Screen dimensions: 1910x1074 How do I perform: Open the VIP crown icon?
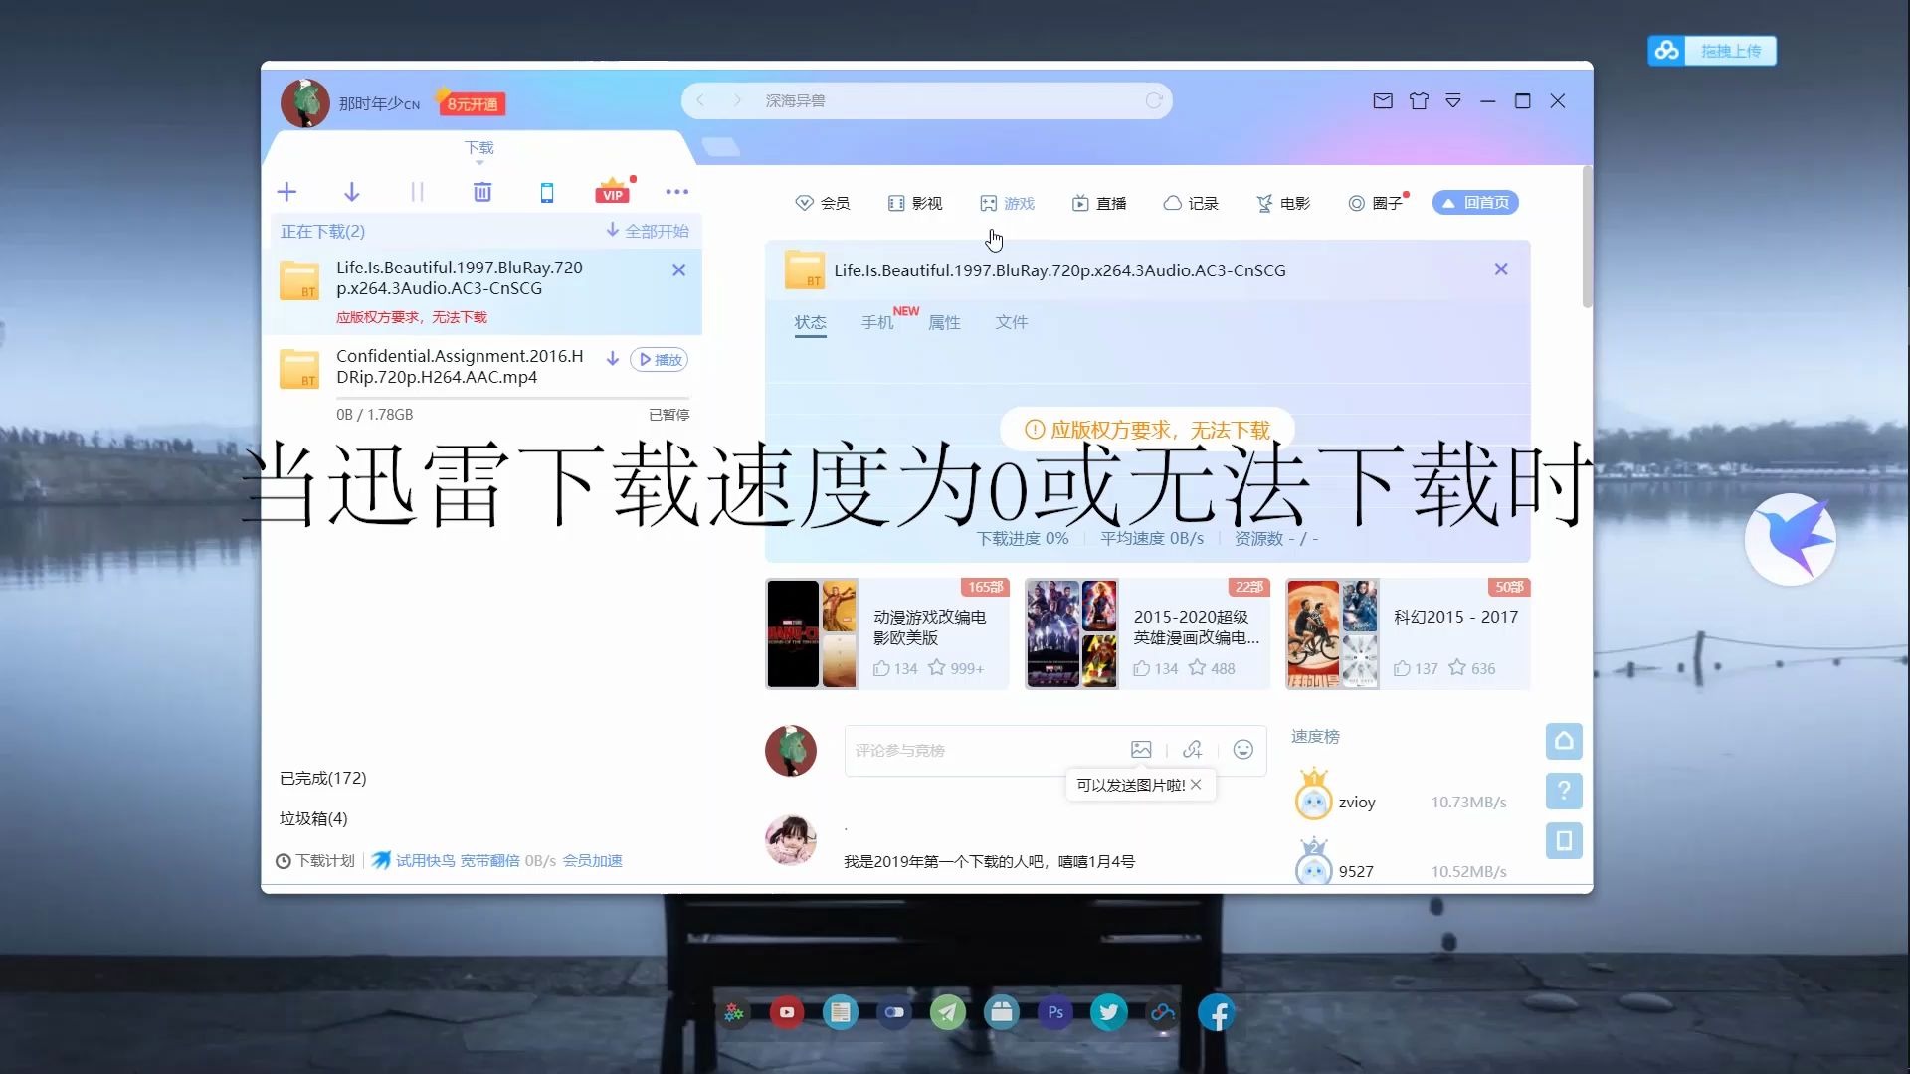click(613, 191)
